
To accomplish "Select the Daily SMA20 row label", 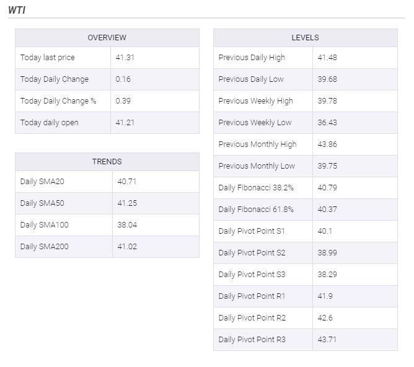I will (42, 182).
